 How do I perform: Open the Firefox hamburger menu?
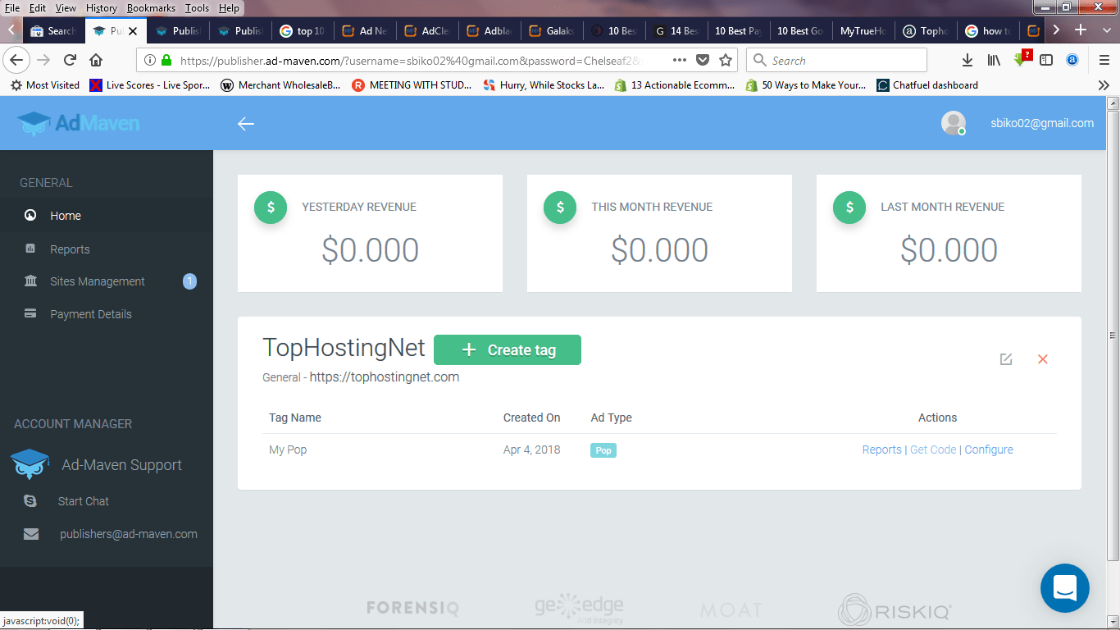(1104, 60)
